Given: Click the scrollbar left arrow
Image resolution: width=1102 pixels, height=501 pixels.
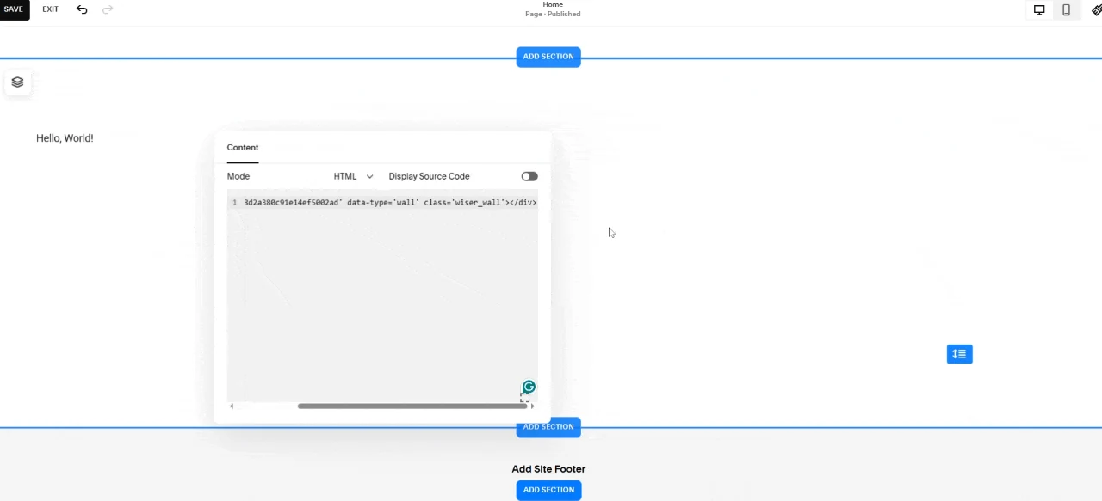Looking at the screenshot, I should click(x=231, y=406).
